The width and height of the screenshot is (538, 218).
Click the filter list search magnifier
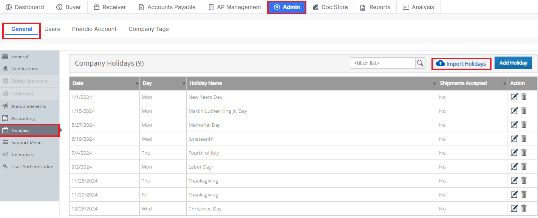[x=420, y=63]
